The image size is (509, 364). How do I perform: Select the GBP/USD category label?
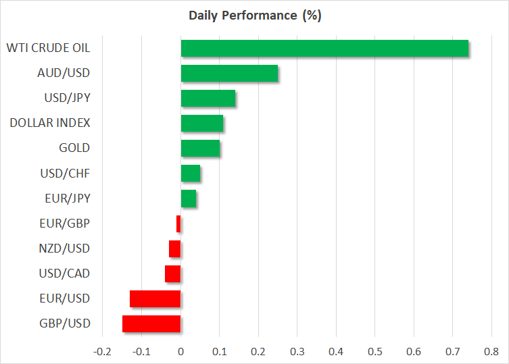[x=66, y=323]
